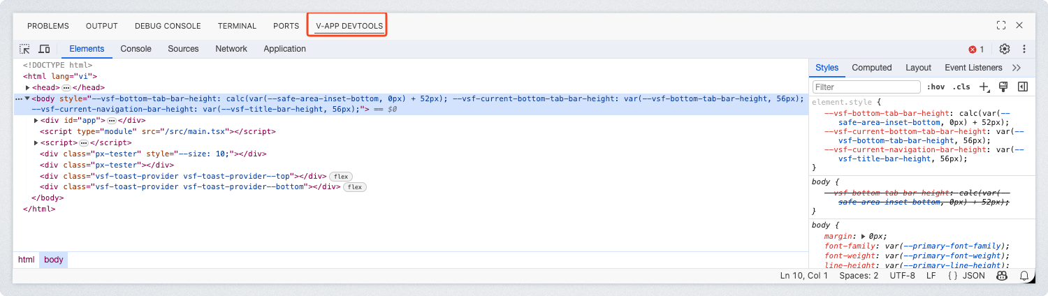This screenshot has height=296, width=1048.
Task: Open DevTools settings gear
Action: [x=1005, y=49]
